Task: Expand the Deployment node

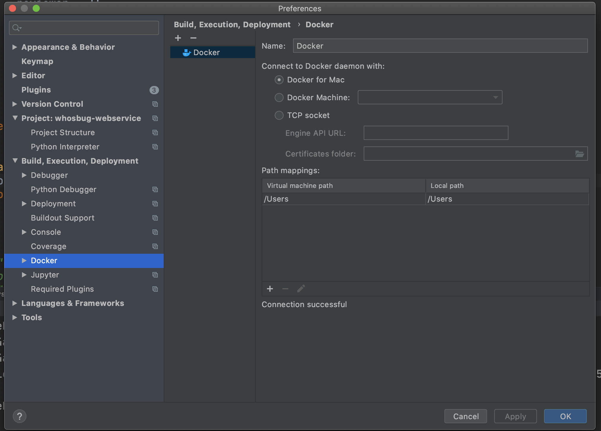Action: 24,204
